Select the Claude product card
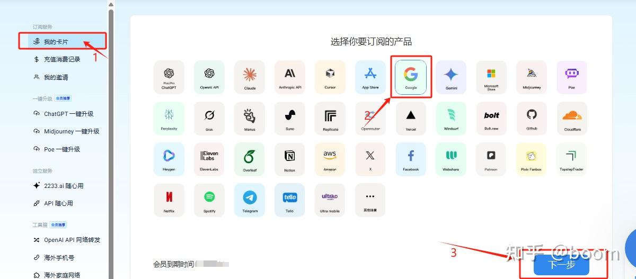 pyautogui.click(x=250, y=77)
